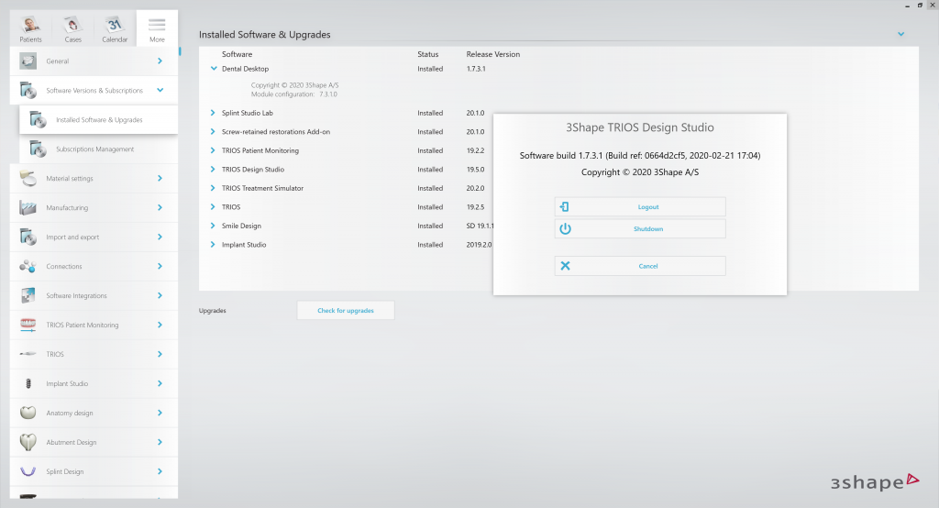
Task: Select the More menu tab
Action: coord(157,28)
